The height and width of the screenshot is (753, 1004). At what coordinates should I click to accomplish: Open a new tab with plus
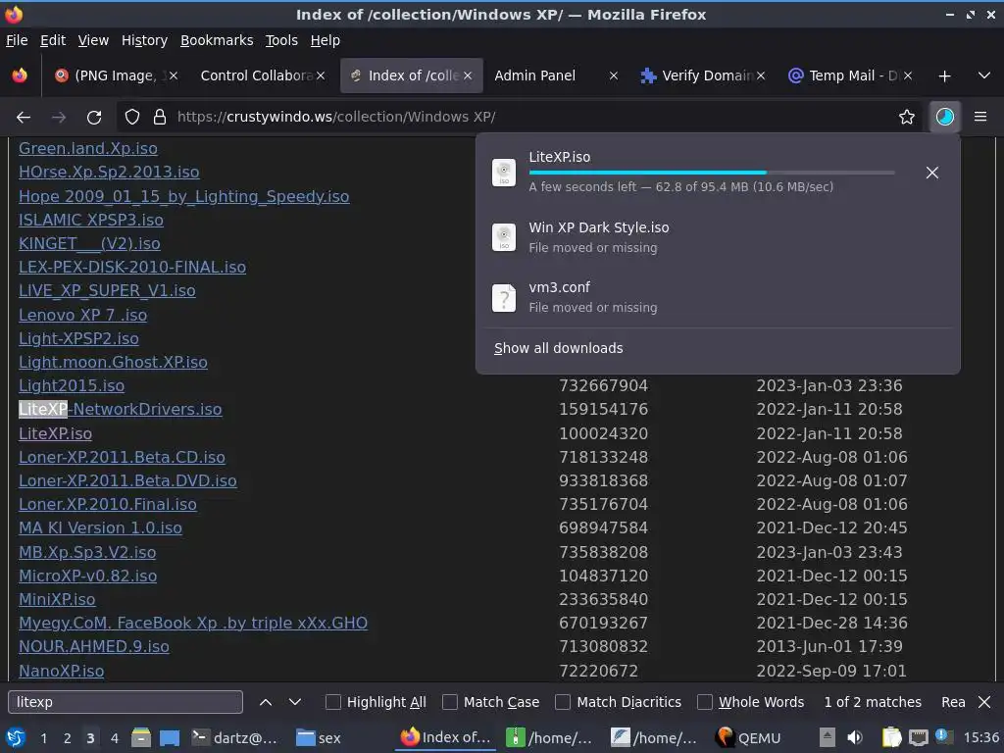[x=944, y=76]
